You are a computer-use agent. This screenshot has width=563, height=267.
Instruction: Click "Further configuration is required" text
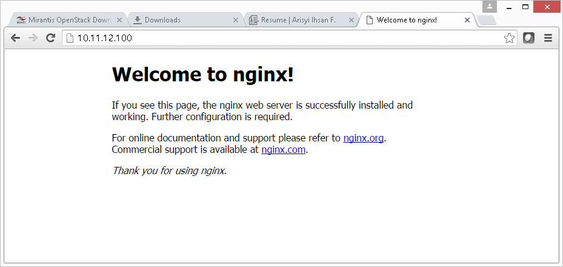(x=222, y=117)
